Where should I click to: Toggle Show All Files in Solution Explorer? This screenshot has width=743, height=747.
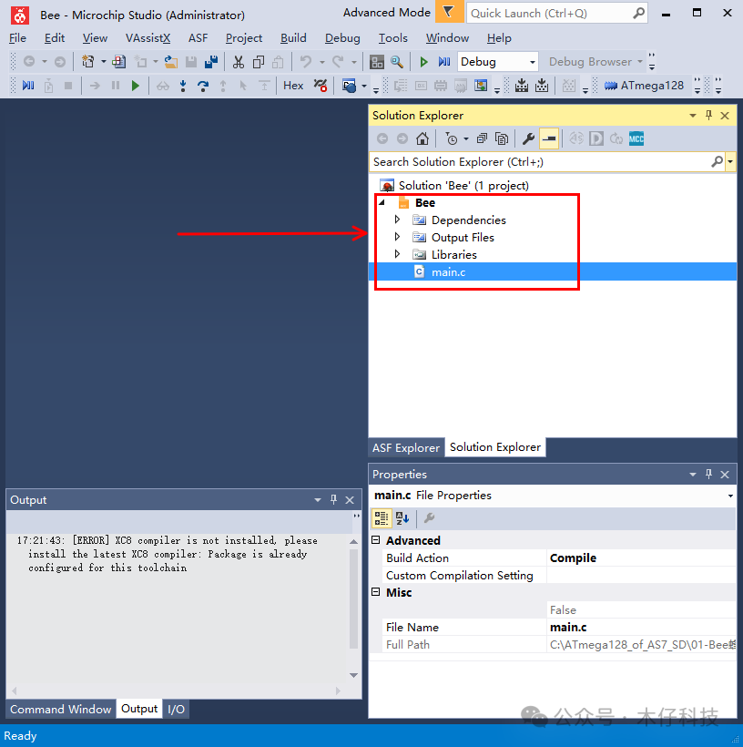tap(502, 138)
